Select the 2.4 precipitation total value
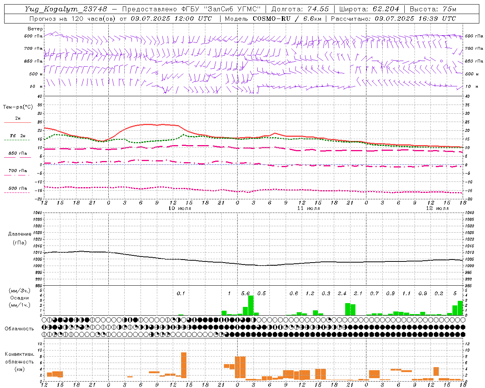Image resolution: width=485 pixels, height=388 pixels. pyautogui.click(x=342, y=294)
